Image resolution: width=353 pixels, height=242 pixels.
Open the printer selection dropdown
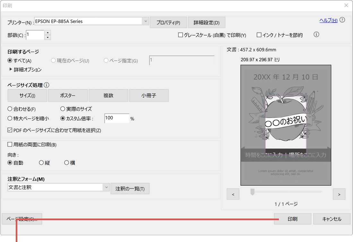(x=146, y=21)
